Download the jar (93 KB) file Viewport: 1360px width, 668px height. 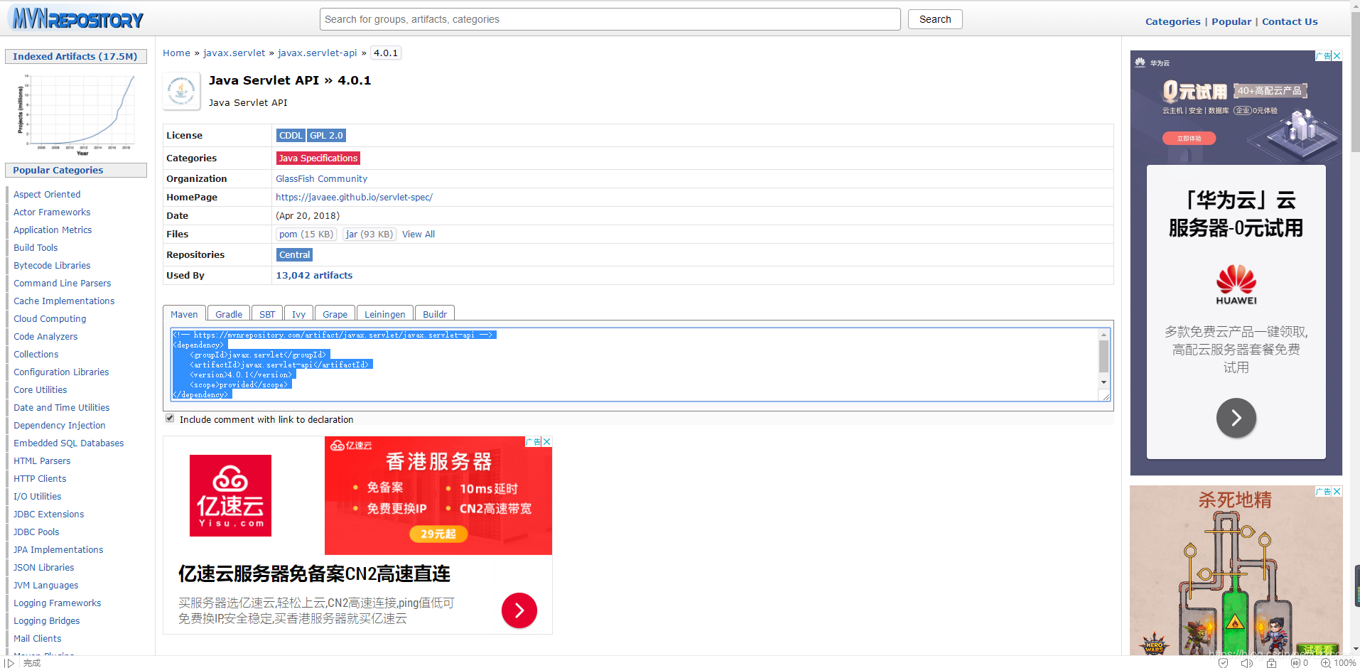(369, 234)
